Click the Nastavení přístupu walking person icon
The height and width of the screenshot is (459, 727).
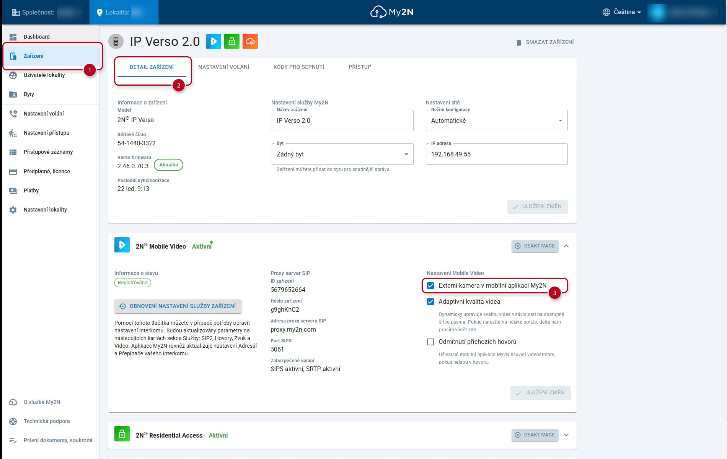[x=13, y=133]
